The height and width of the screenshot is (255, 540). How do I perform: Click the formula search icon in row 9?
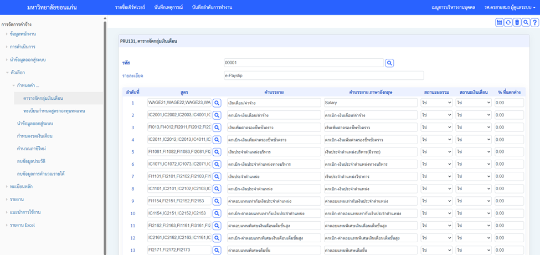217,201
